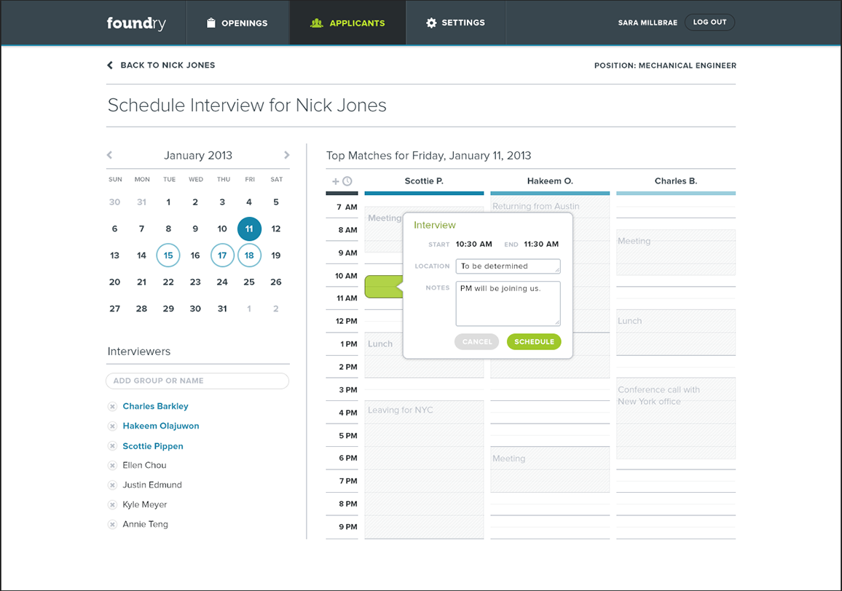Select the end time 11:30 AM
This screenshot has height=591, width=842.
(x=541, y=244)
